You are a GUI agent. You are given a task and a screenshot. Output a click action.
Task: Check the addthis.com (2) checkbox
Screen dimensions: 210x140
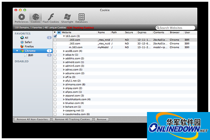(x=55, y=58)
